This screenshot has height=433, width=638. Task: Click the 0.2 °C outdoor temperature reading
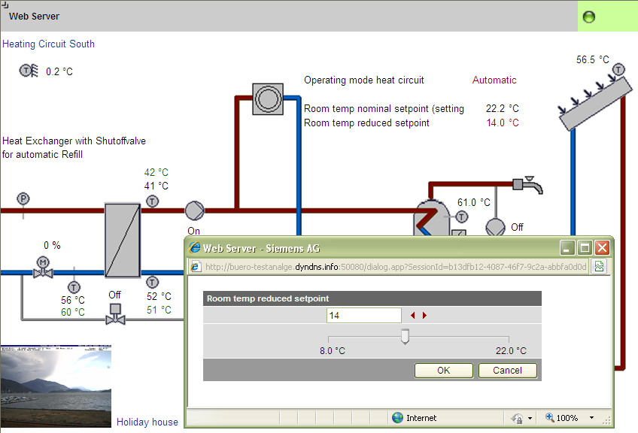pos(59,72)
